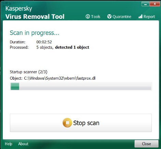Open the About link
The width and height of the screenshot is (161, 149).
tap(23, 144)
